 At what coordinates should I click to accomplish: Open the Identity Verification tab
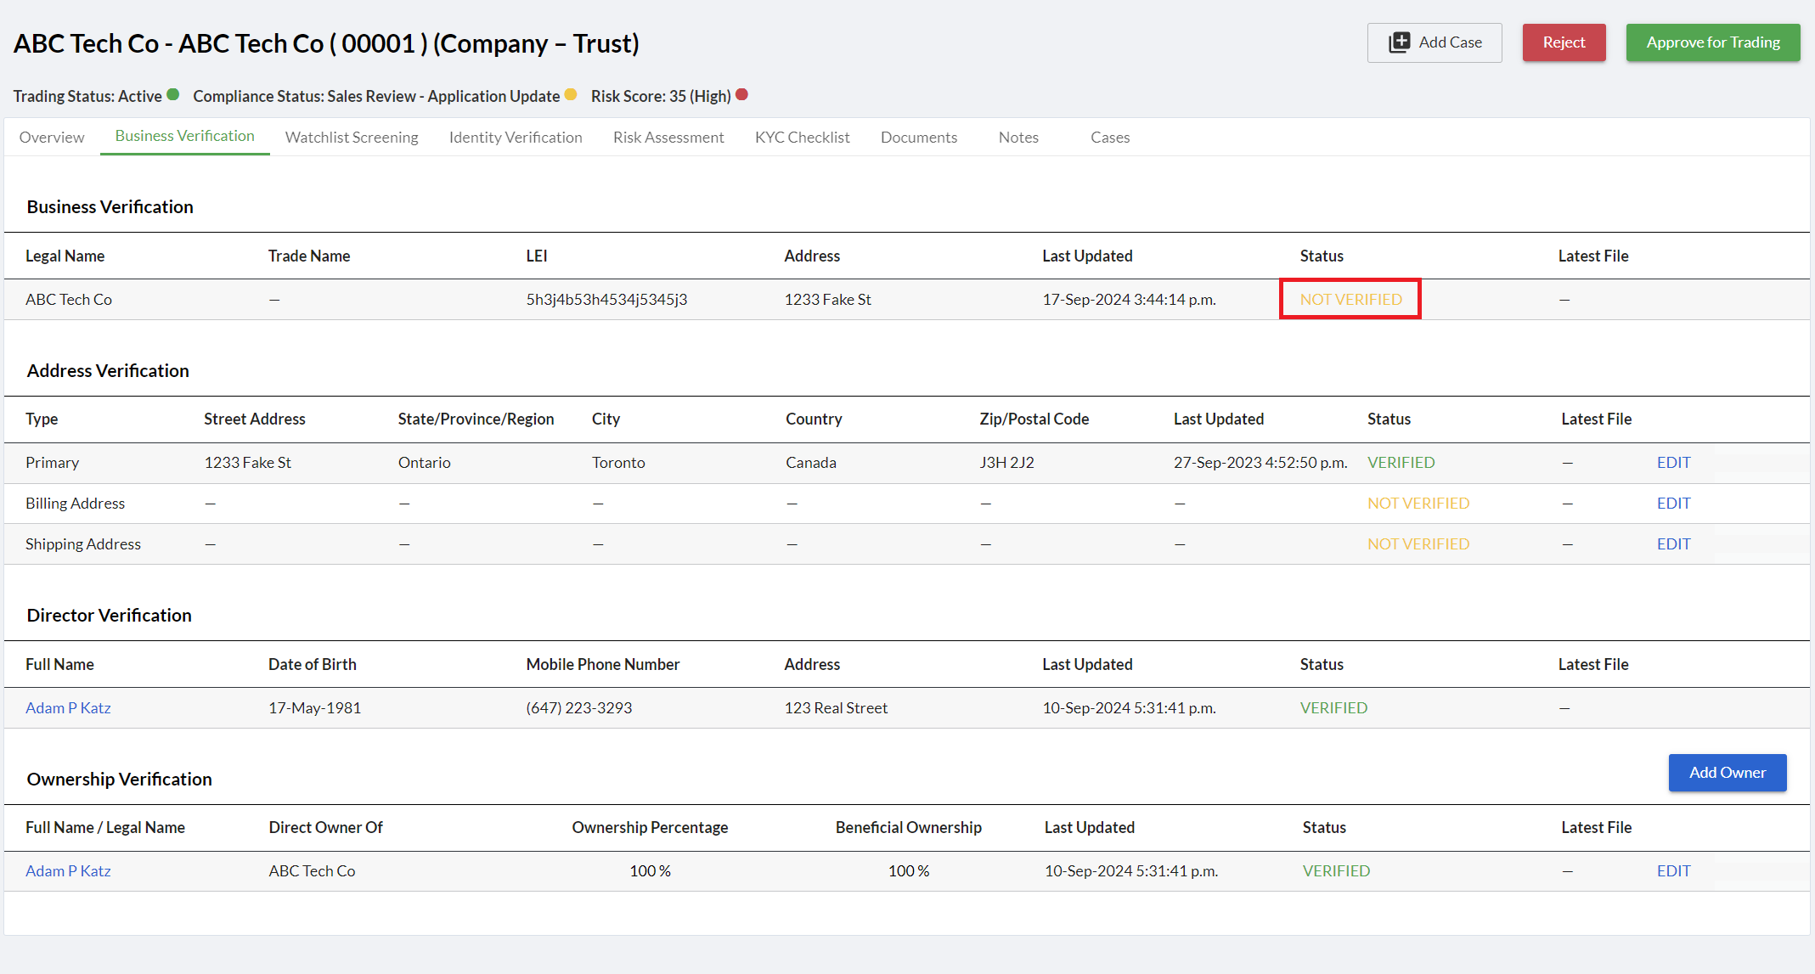click(x=516, y=138)
